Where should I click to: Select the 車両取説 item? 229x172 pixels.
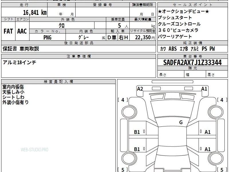coord(29,49)
